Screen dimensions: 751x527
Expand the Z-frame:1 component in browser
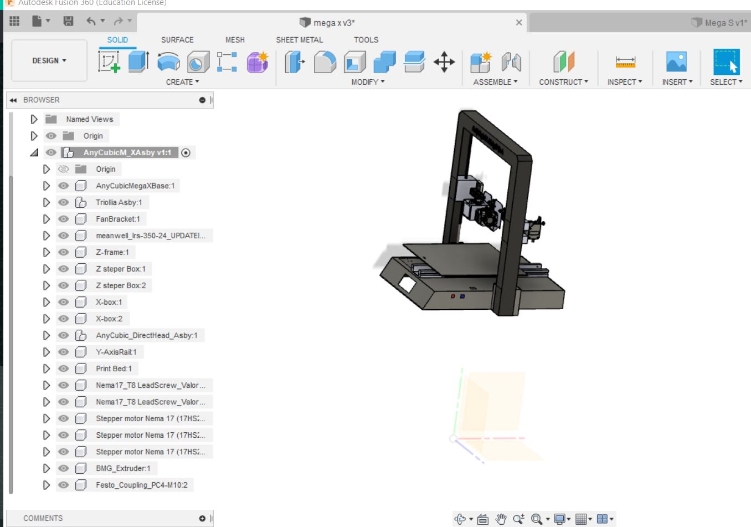(47, 252)
